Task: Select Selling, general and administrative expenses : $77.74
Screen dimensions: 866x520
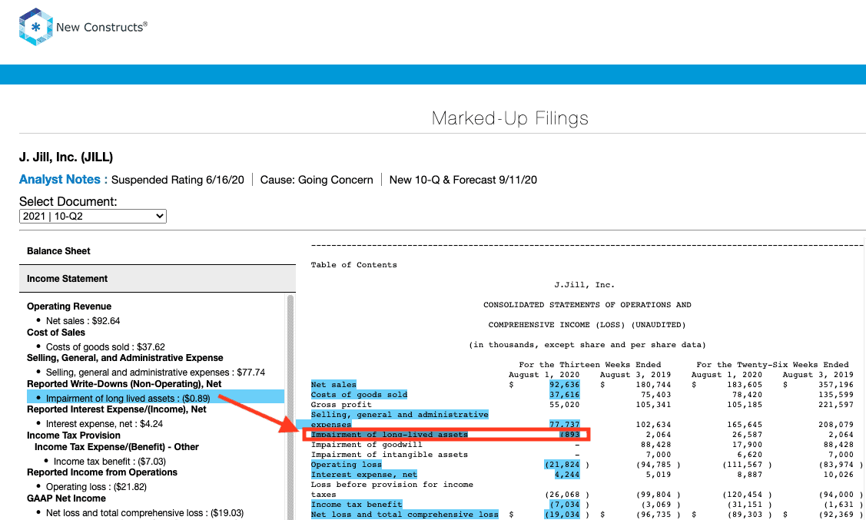Action: click(155, 372)
